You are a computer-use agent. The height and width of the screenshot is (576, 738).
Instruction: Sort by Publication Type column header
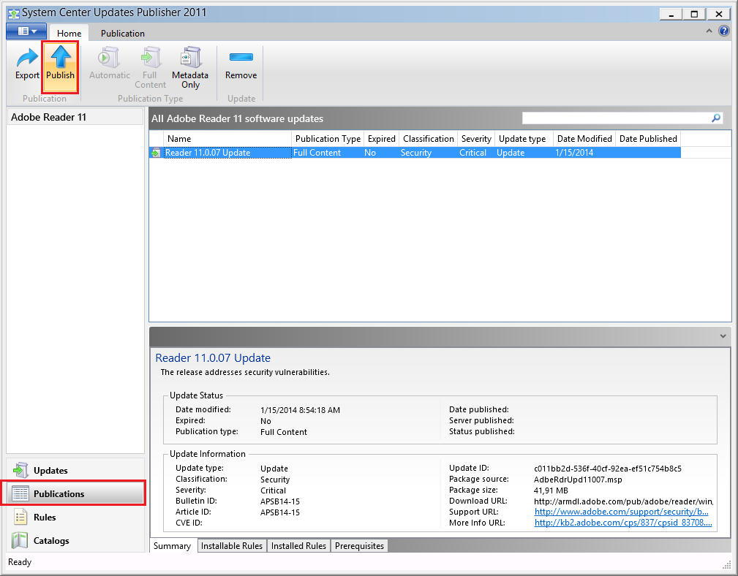coord(328,139)
